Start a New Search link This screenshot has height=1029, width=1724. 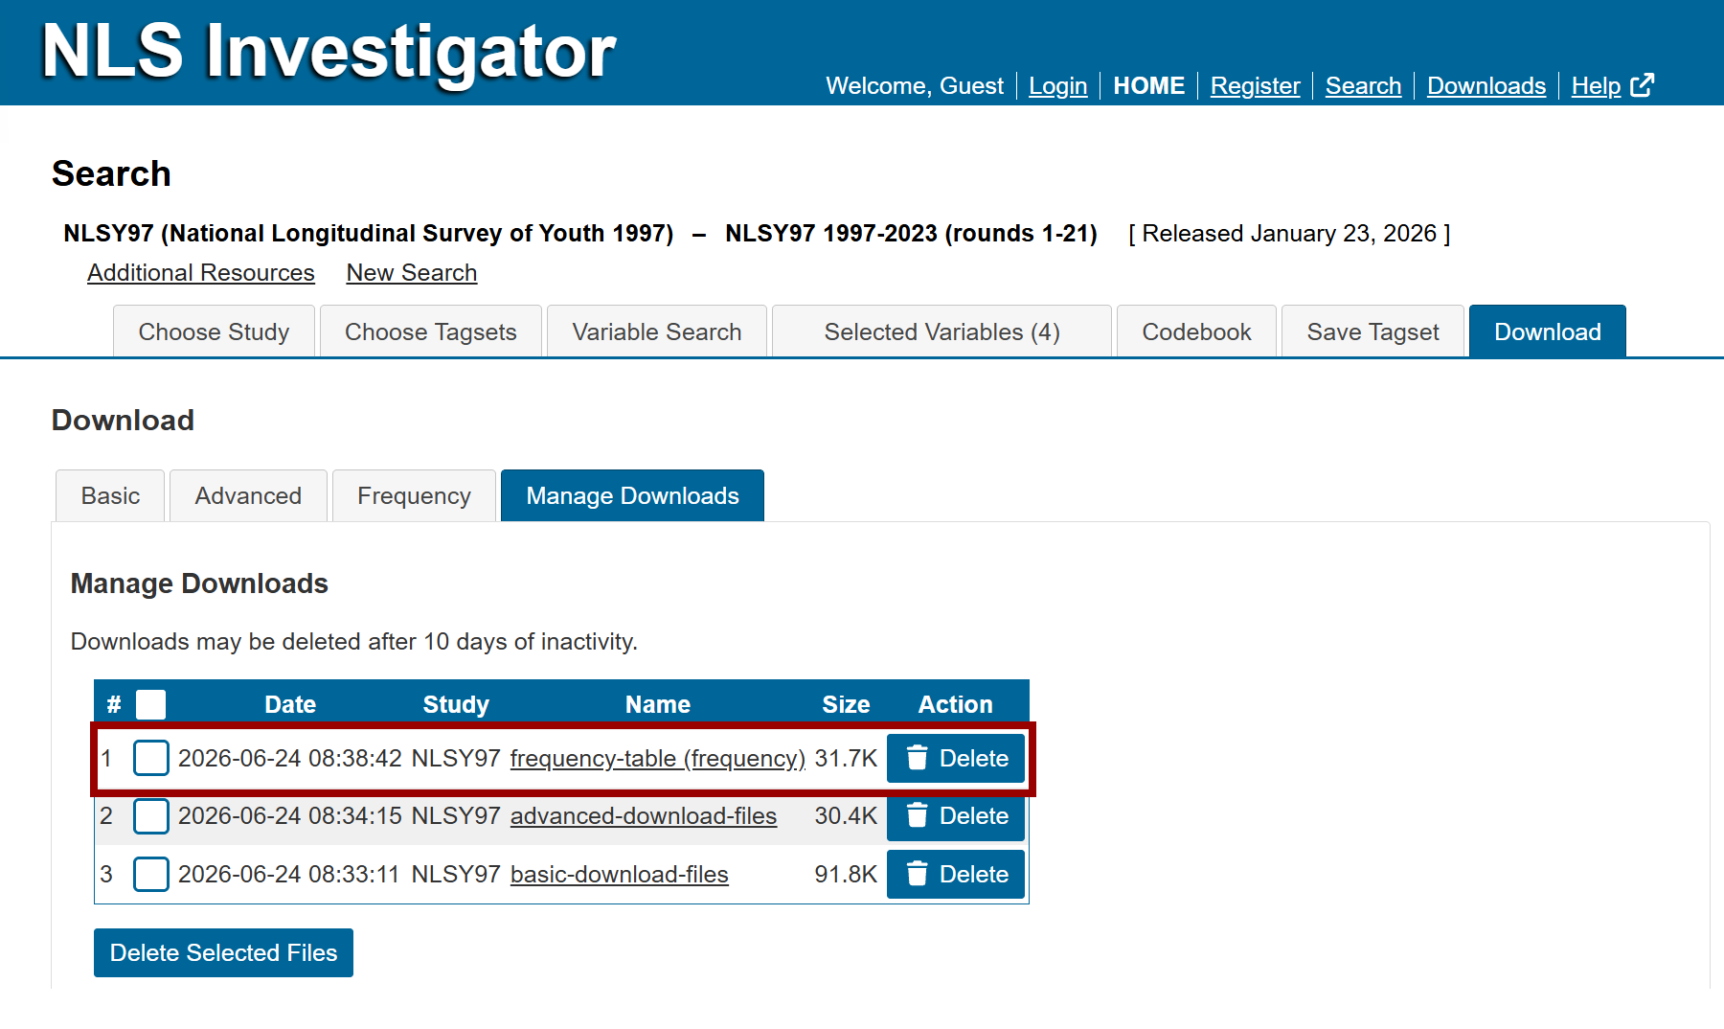412,272
